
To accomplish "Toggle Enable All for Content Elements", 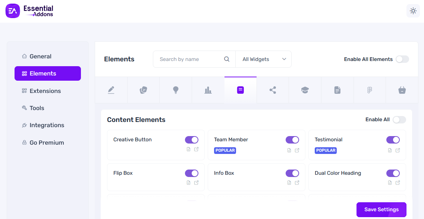I will coord(399,120).
